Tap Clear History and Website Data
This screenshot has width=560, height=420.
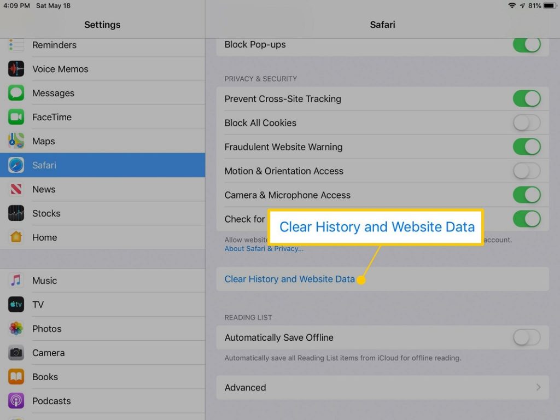click(x=289, y=279)
